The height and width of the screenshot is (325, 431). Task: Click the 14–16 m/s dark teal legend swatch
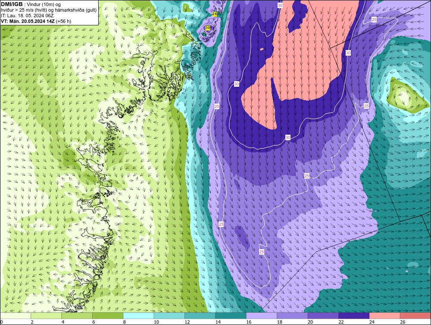click(x=231, y=316)
